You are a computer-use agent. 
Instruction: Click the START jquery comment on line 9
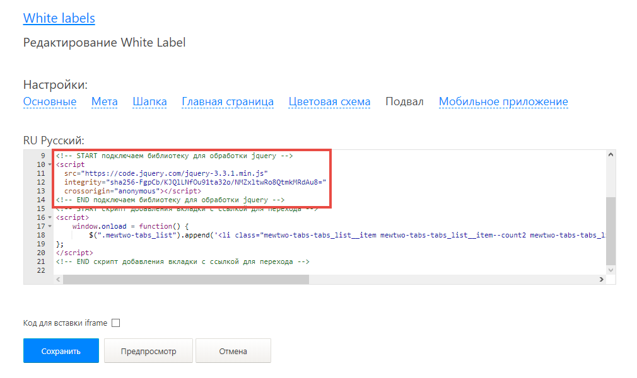pyautogui.click(x=174, y=156)
